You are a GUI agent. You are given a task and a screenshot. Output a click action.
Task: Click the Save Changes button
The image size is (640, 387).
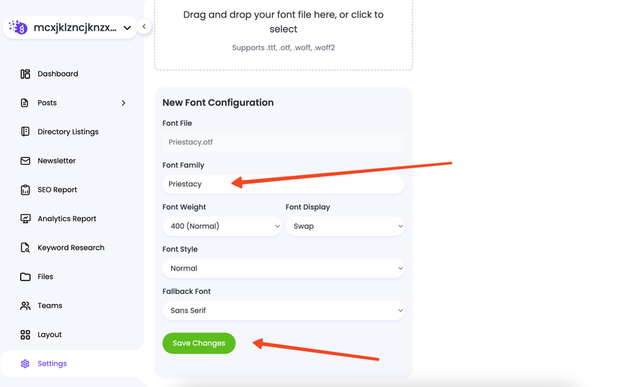(x=199, y=343)
